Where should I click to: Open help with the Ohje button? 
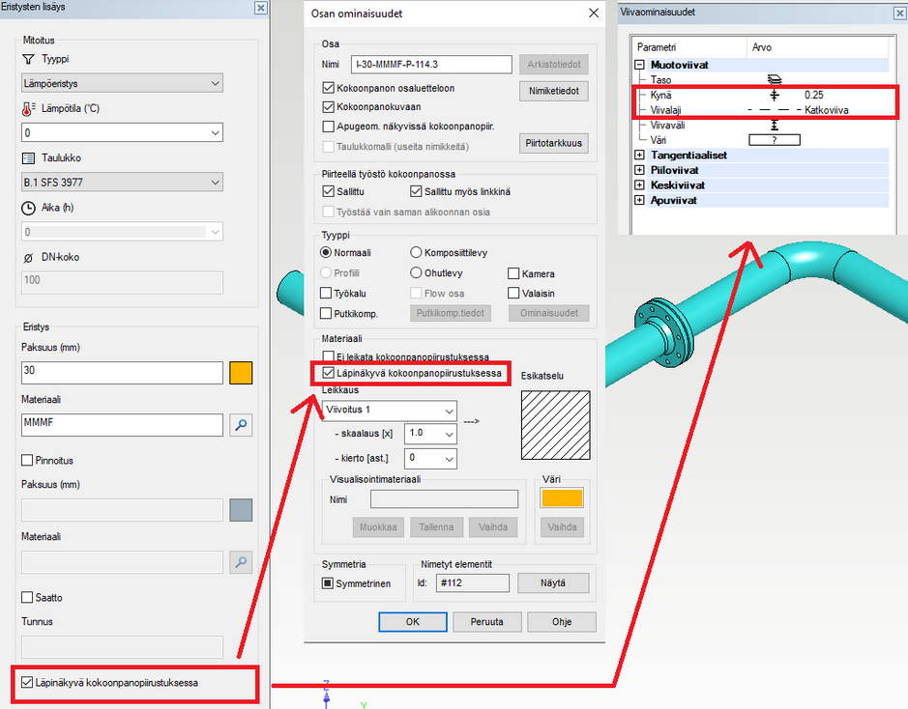click(x=562, y=622)
